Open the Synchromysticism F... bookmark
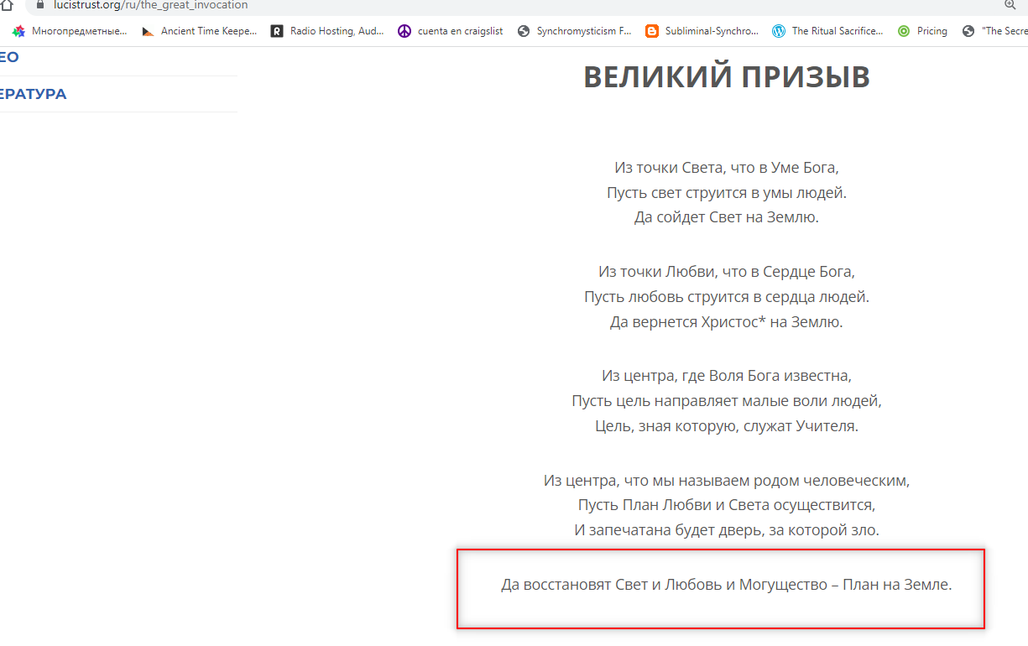The height and width of the screenshot is (646, 1028). click(x=575, y=31)
